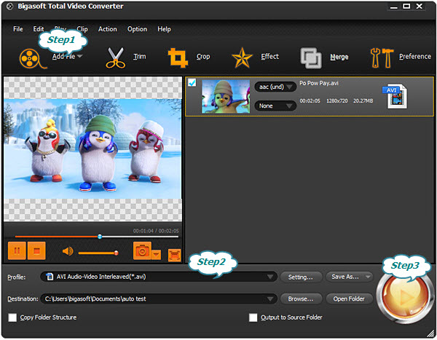Toggle full screen preview icon
The width and height of the screenshot is (437, 340).
click(x=175, y=255)
